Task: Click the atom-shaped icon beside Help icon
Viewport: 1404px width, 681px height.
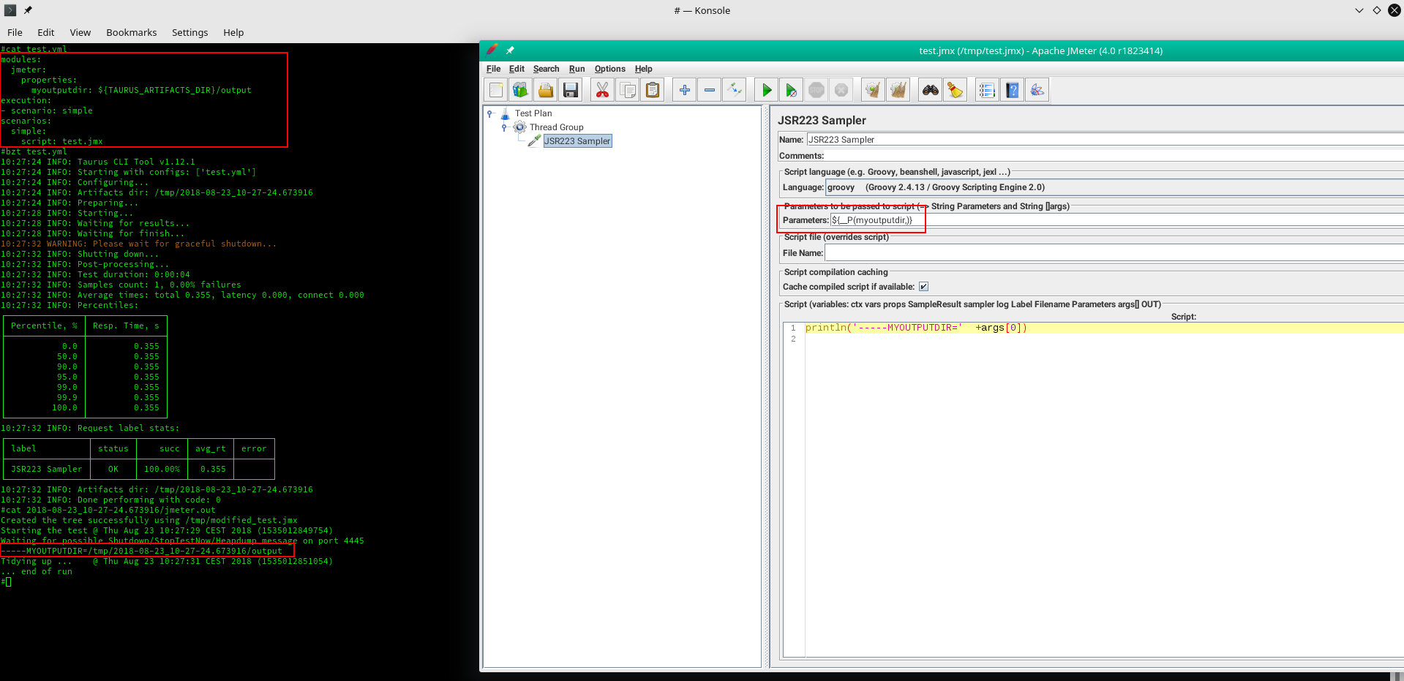Action: [1037, 90]
